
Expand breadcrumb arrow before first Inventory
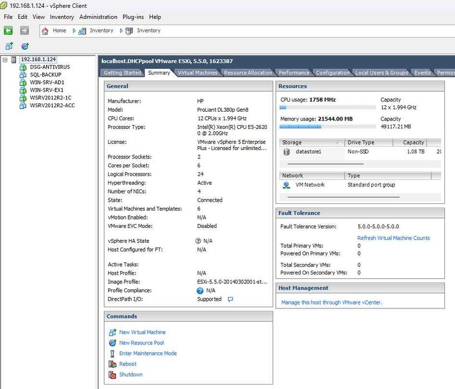pyautogui.click(x=74, y=31)
